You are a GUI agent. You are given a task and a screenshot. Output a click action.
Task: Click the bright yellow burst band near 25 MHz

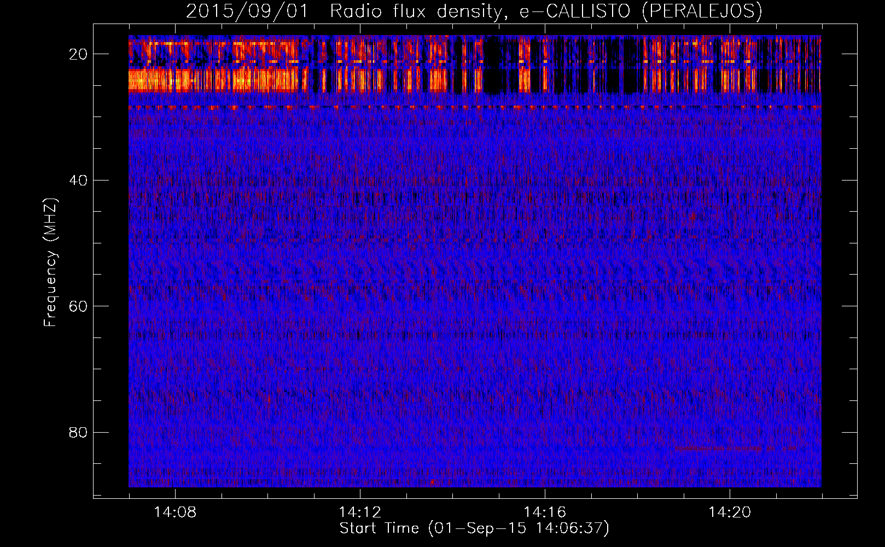pyautogui.click(x=219, y=80)
